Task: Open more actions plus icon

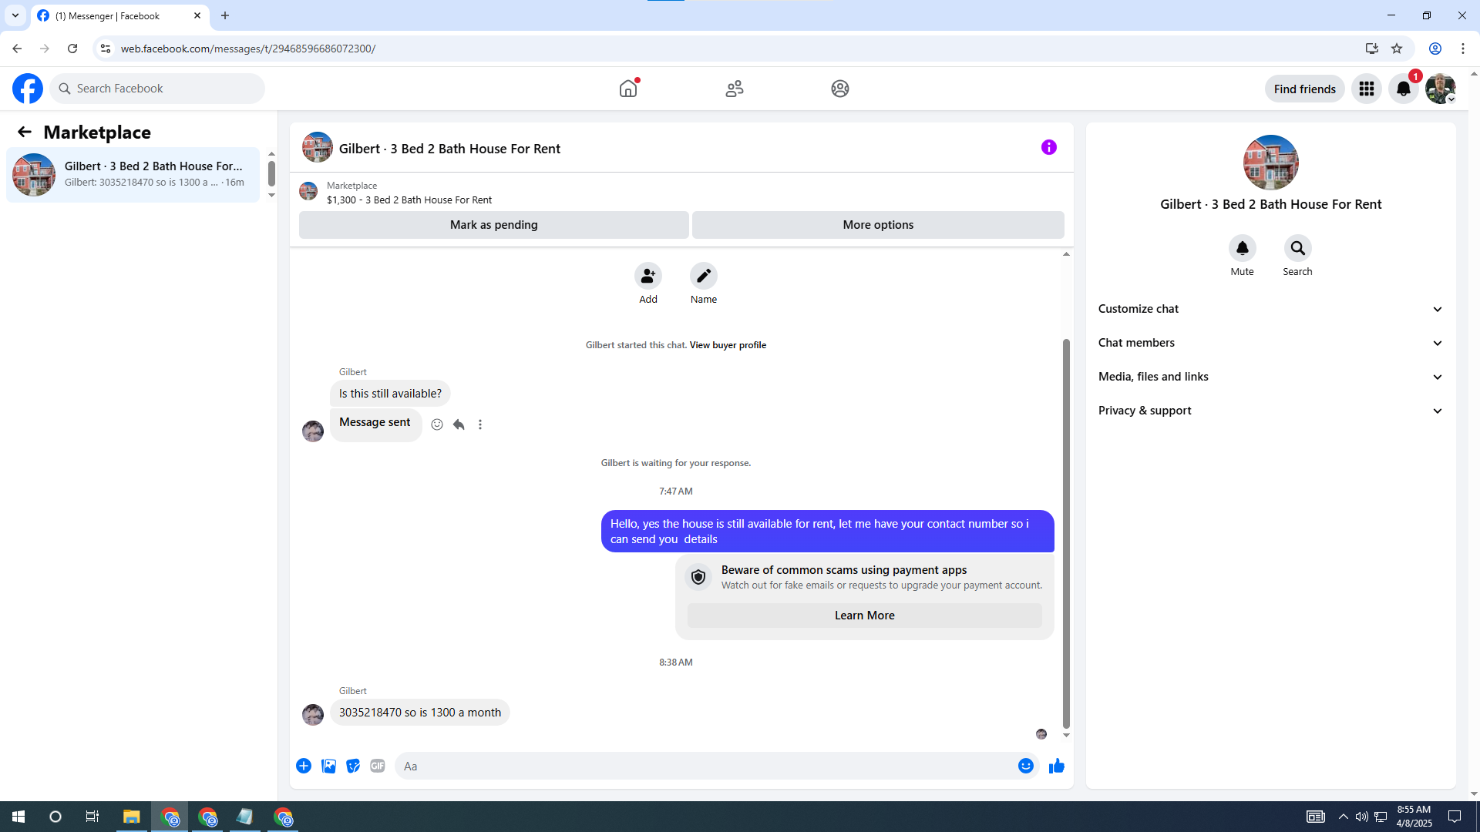Action: 304,766
